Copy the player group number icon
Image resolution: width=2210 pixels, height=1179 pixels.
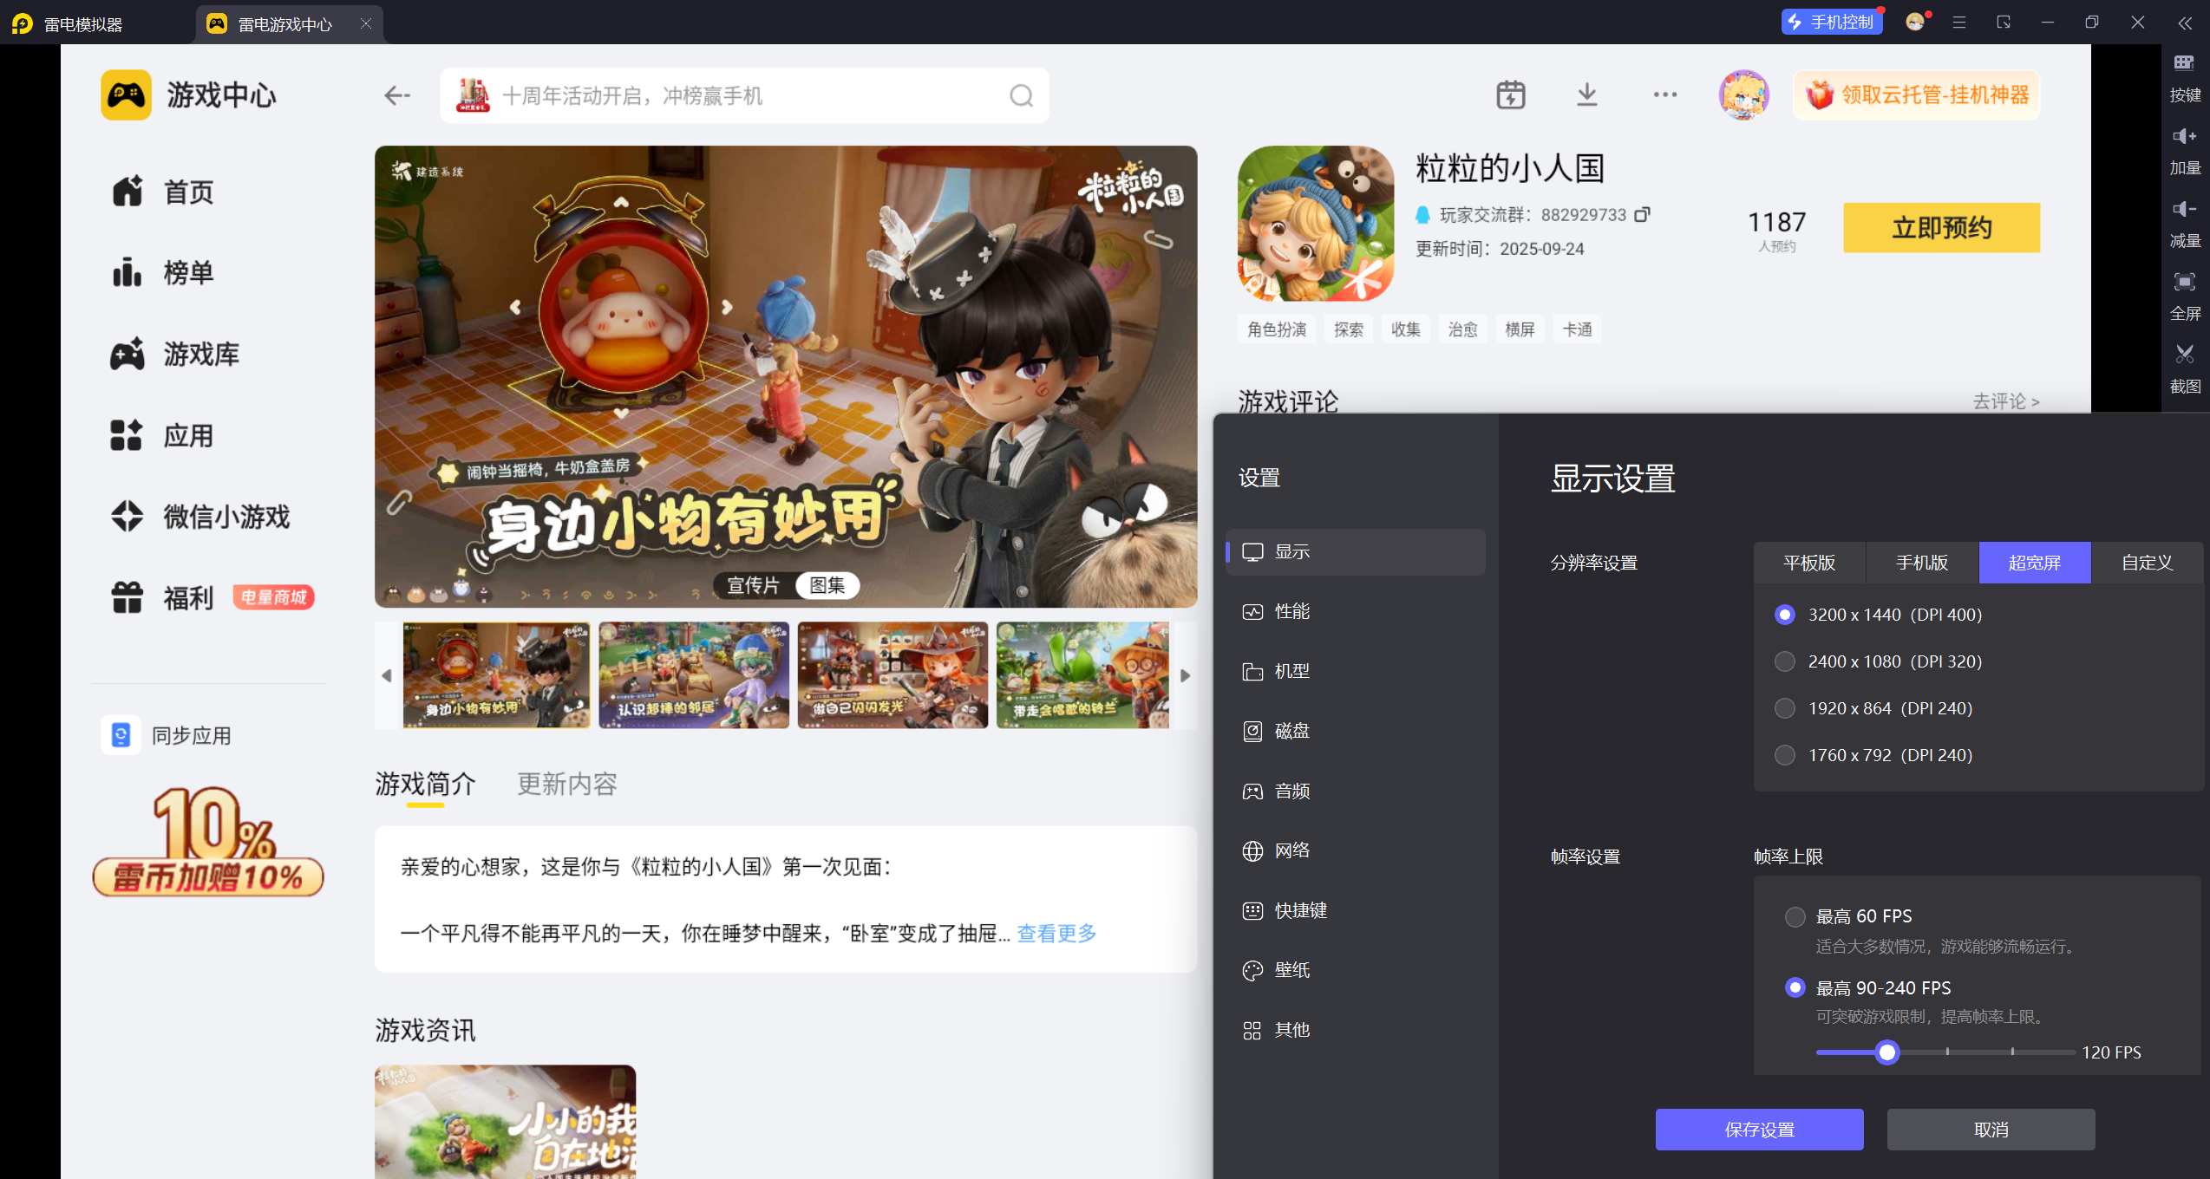1642,214
